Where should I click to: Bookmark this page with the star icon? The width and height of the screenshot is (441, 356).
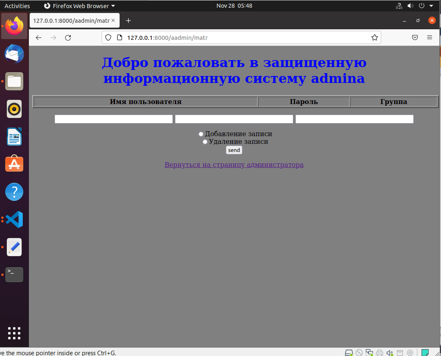click(x=374, y=37)
